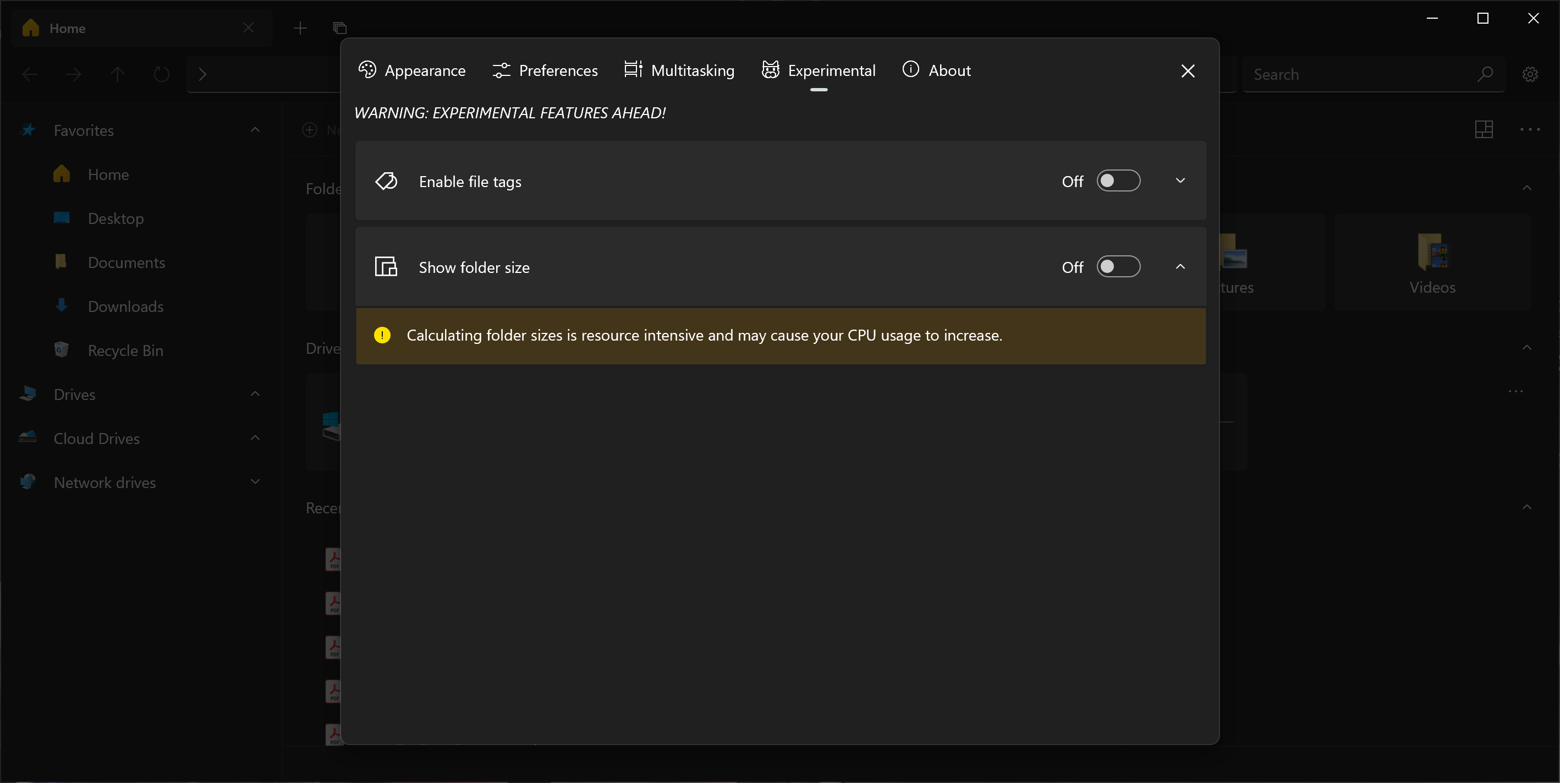Click the search magnifier icon
The width and height of the screenshot is (1560, 783).
[x=1486, y=74]
